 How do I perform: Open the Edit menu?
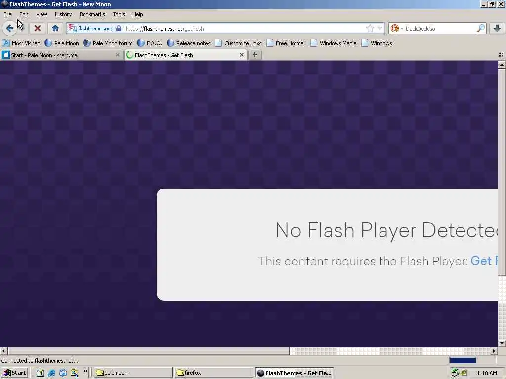click(24, 14)
